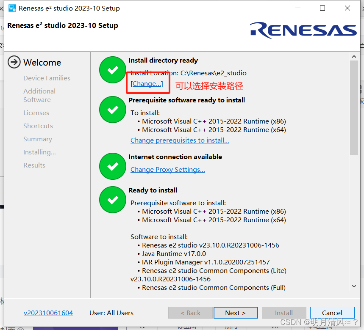Open Change Proxy Settings link
Viewport: 364px width, 330px height.
tap(168, 169)
